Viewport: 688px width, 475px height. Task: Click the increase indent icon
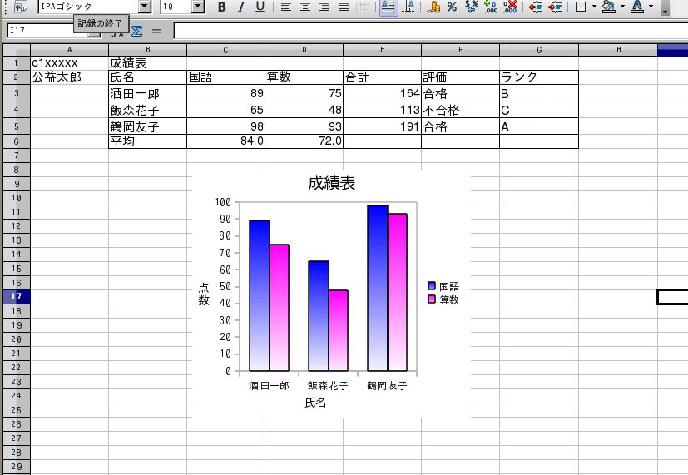tap(555, 7)
